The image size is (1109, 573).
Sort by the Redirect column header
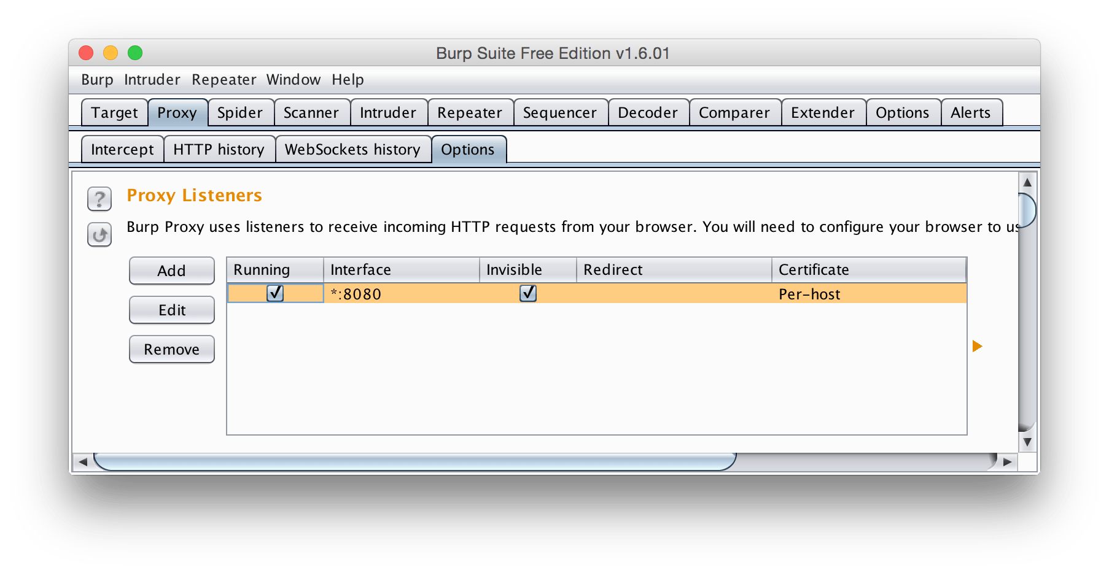[674, 270]
